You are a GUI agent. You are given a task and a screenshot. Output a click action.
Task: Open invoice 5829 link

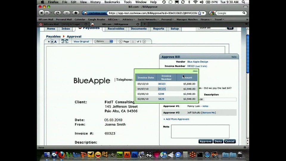(161, 99)
